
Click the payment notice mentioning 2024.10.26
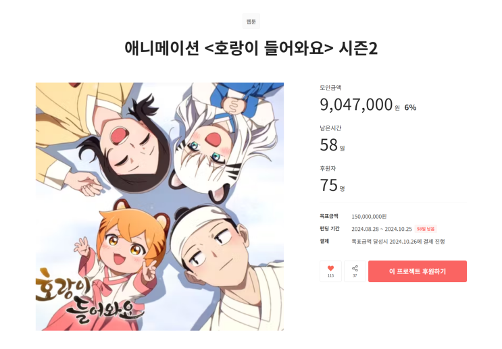398,241
